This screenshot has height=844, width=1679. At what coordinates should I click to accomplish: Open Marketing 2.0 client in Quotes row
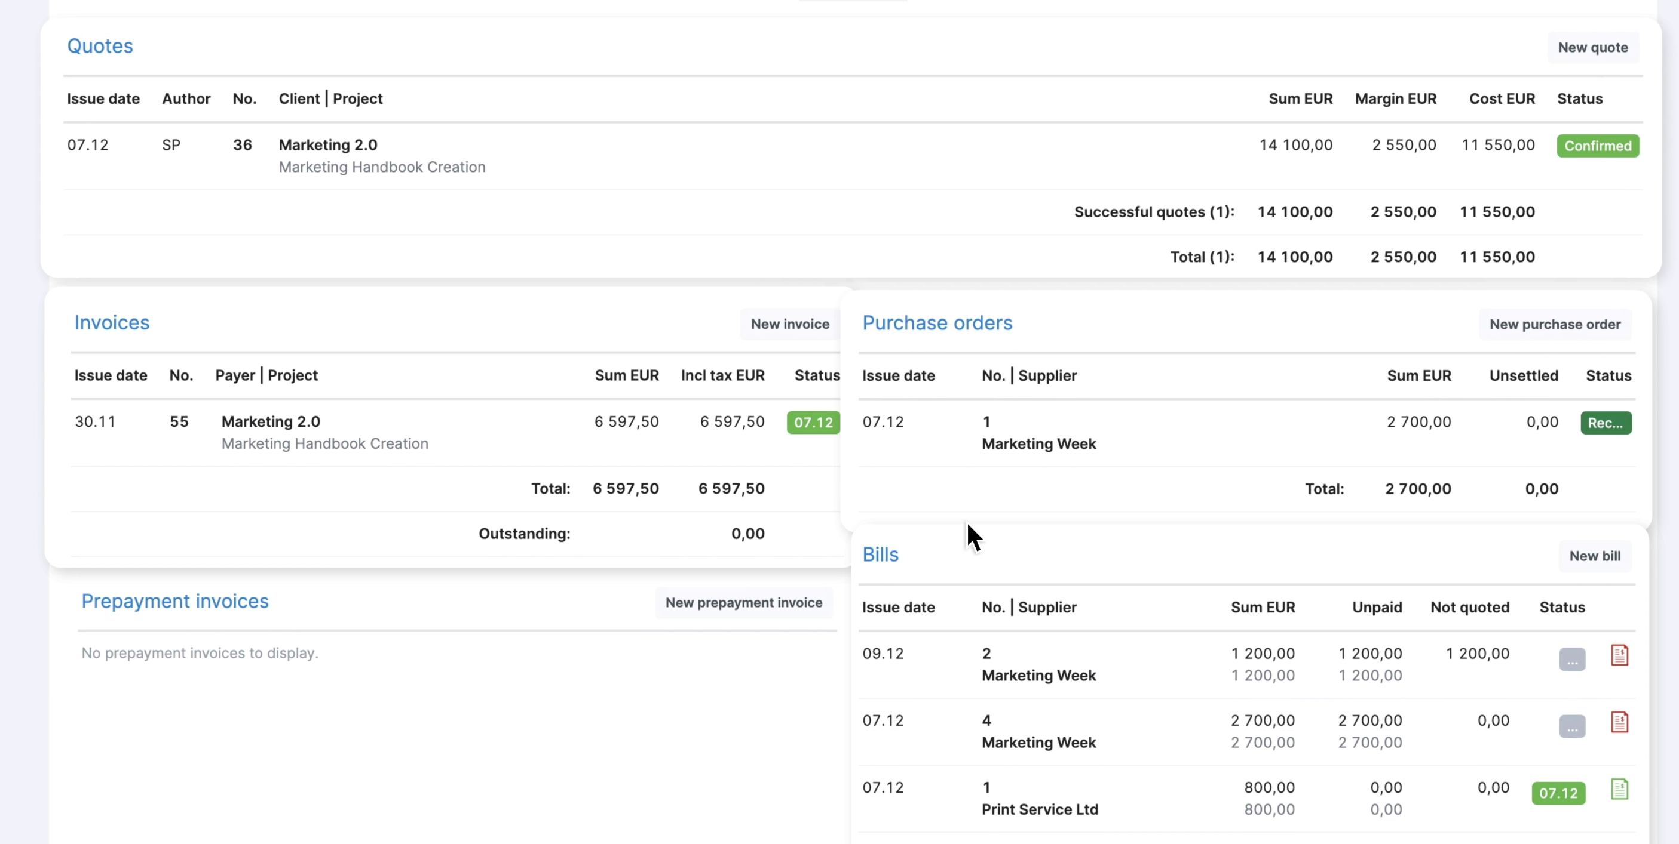328,145
